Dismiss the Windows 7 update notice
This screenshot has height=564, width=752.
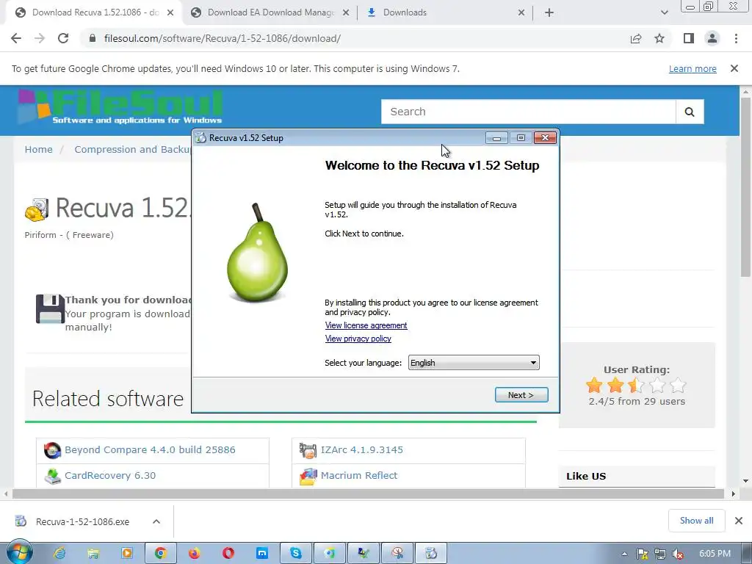click(x=734, y=68)
